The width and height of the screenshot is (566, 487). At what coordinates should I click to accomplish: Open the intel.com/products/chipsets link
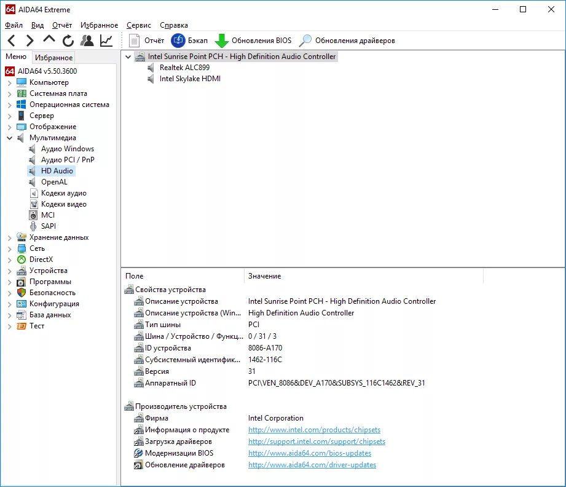coord(314,430)
